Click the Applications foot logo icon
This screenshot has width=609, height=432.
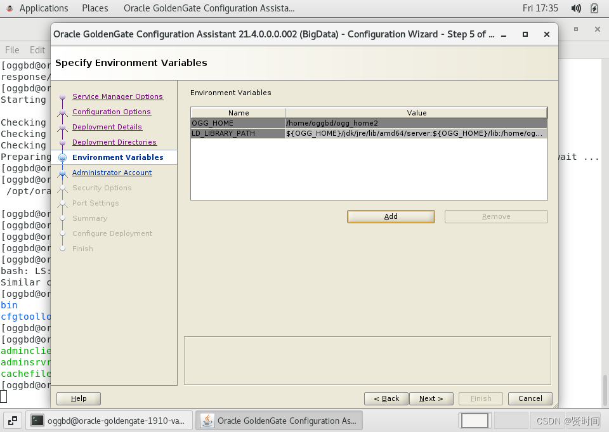(x=10, y=8)
